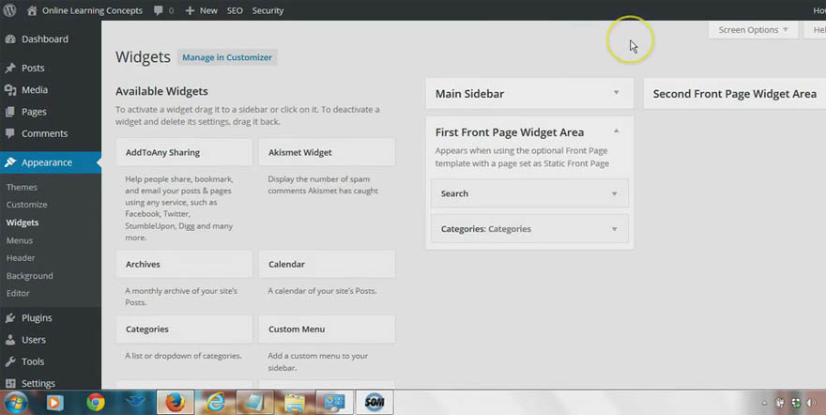Open Menus under Appearance
This screenshot has height=415, width=826.
pyautogui.click(x=20, y=240)
